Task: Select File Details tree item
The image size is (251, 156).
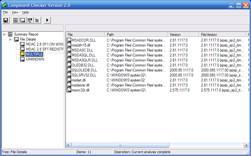Action: pos(28,39)
